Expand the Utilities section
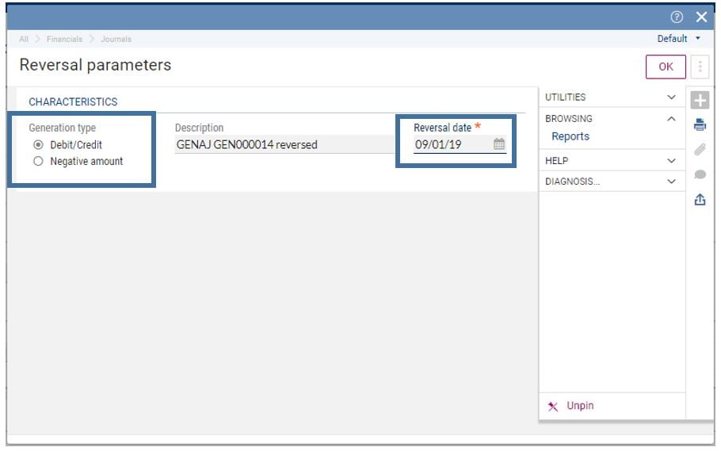The width and height of the screenshot is (721, 451). click(671, 97)
